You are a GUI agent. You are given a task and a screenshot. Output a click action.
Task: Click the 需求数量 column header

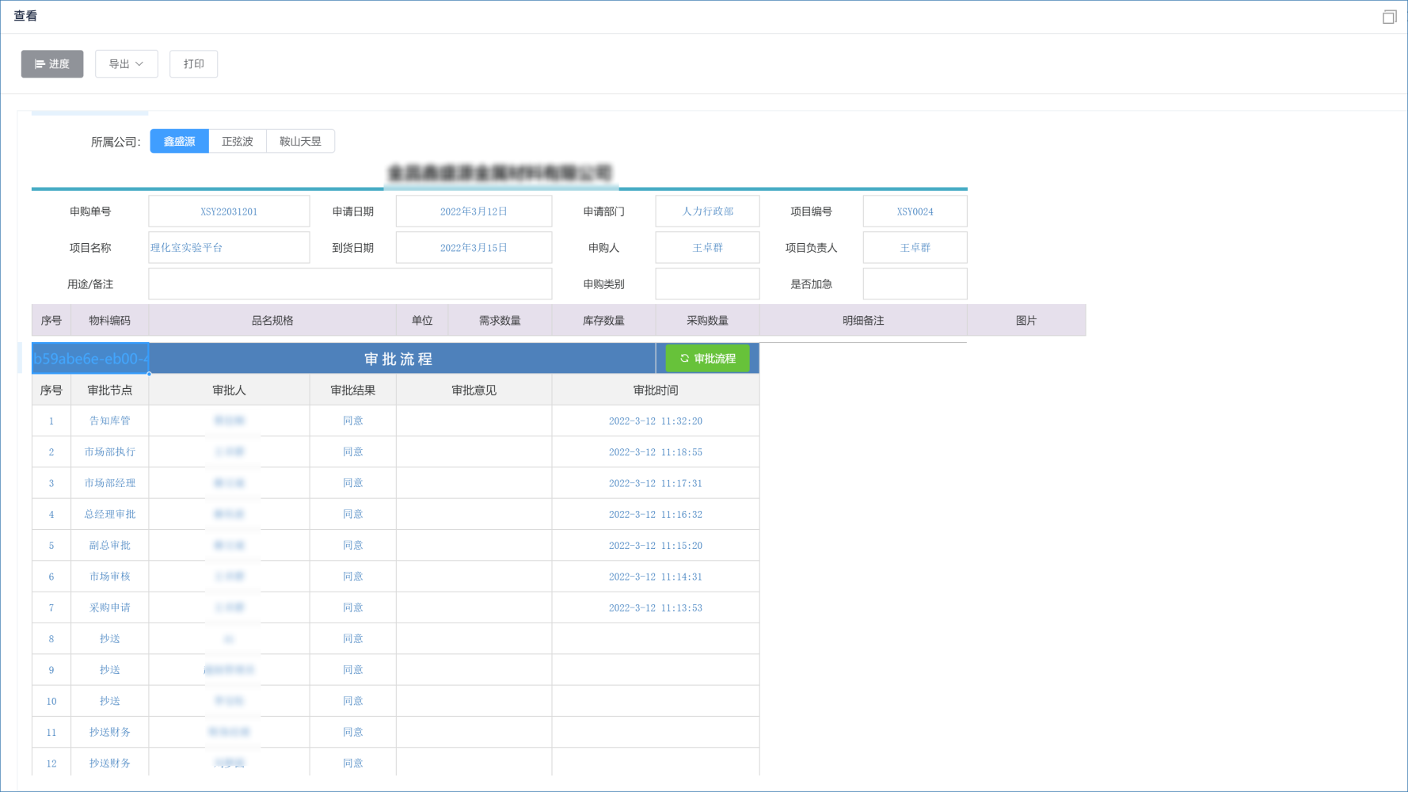pos(500,321)
